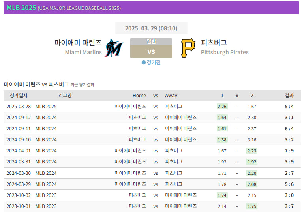
Task: Click the Pittsburgh Pirates team logo
Action: 188,48
